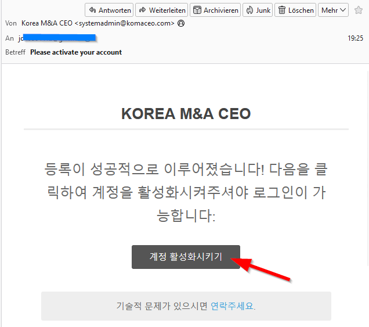Click the 'Betreff' subject label
The width and height of the screenshot is (369, 327).
pyautogui.click(x=16, y=52)
